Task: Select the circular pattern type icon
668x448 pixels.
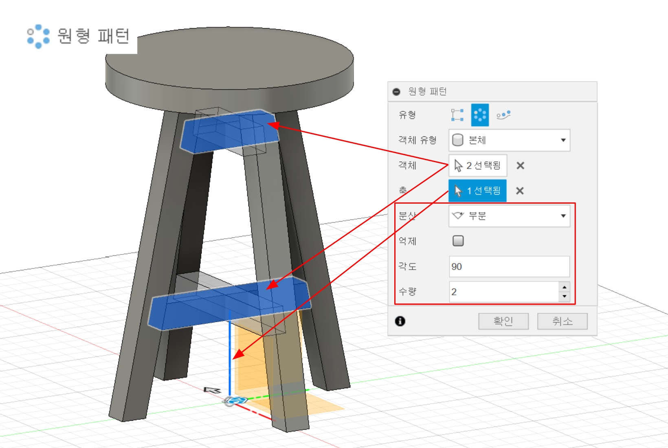Action: tap(480, 115)
